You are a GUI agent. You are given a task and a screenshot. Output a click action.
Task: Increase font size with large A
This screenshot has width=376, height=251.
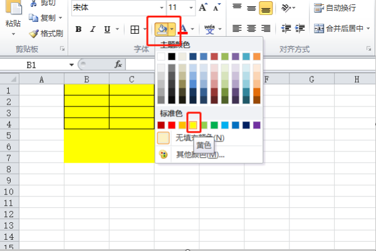(x=203, y=8)
